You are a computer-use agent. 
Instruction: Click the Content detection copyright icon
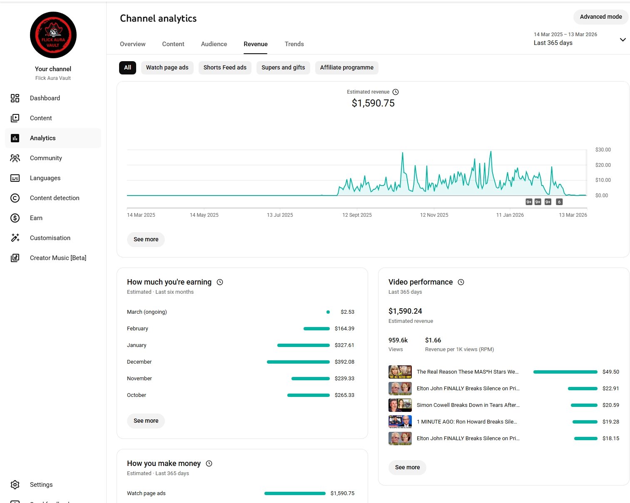coord(15,198)
